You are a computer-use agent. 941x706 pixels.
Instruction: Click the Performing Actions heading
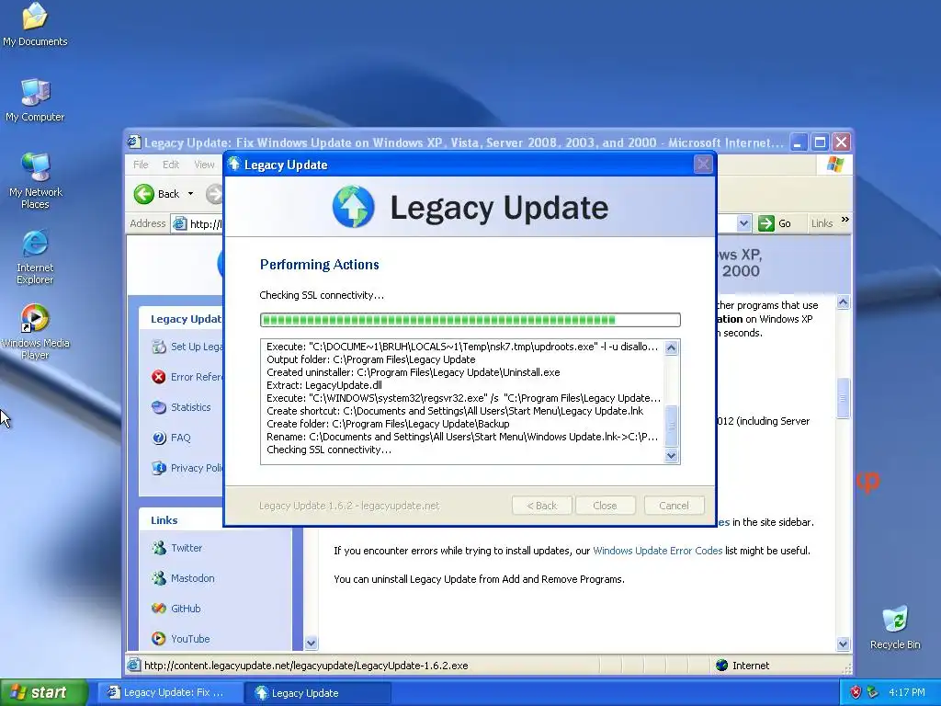[x=319, y=265]
